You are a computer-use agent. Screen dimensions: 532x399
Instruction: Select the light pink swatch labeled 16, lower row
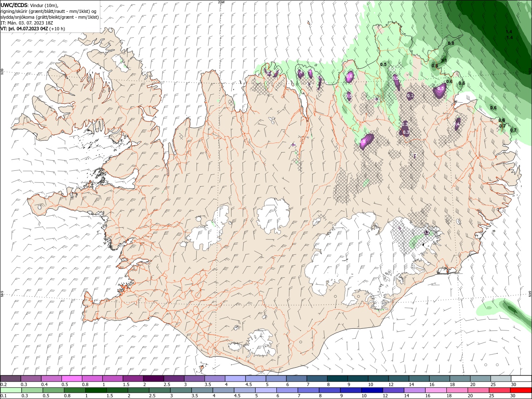(436, 390)
